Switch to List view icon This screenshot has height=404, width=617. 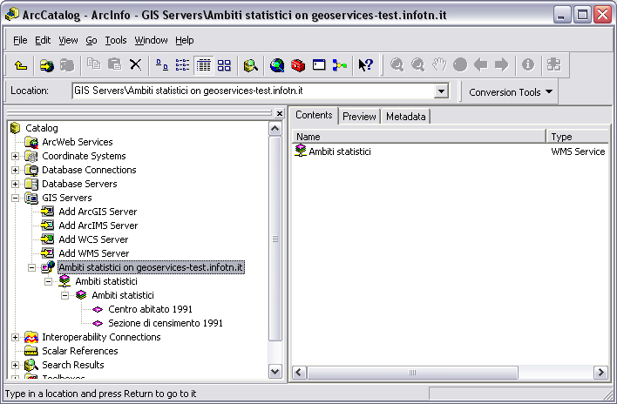pos(182,64)
